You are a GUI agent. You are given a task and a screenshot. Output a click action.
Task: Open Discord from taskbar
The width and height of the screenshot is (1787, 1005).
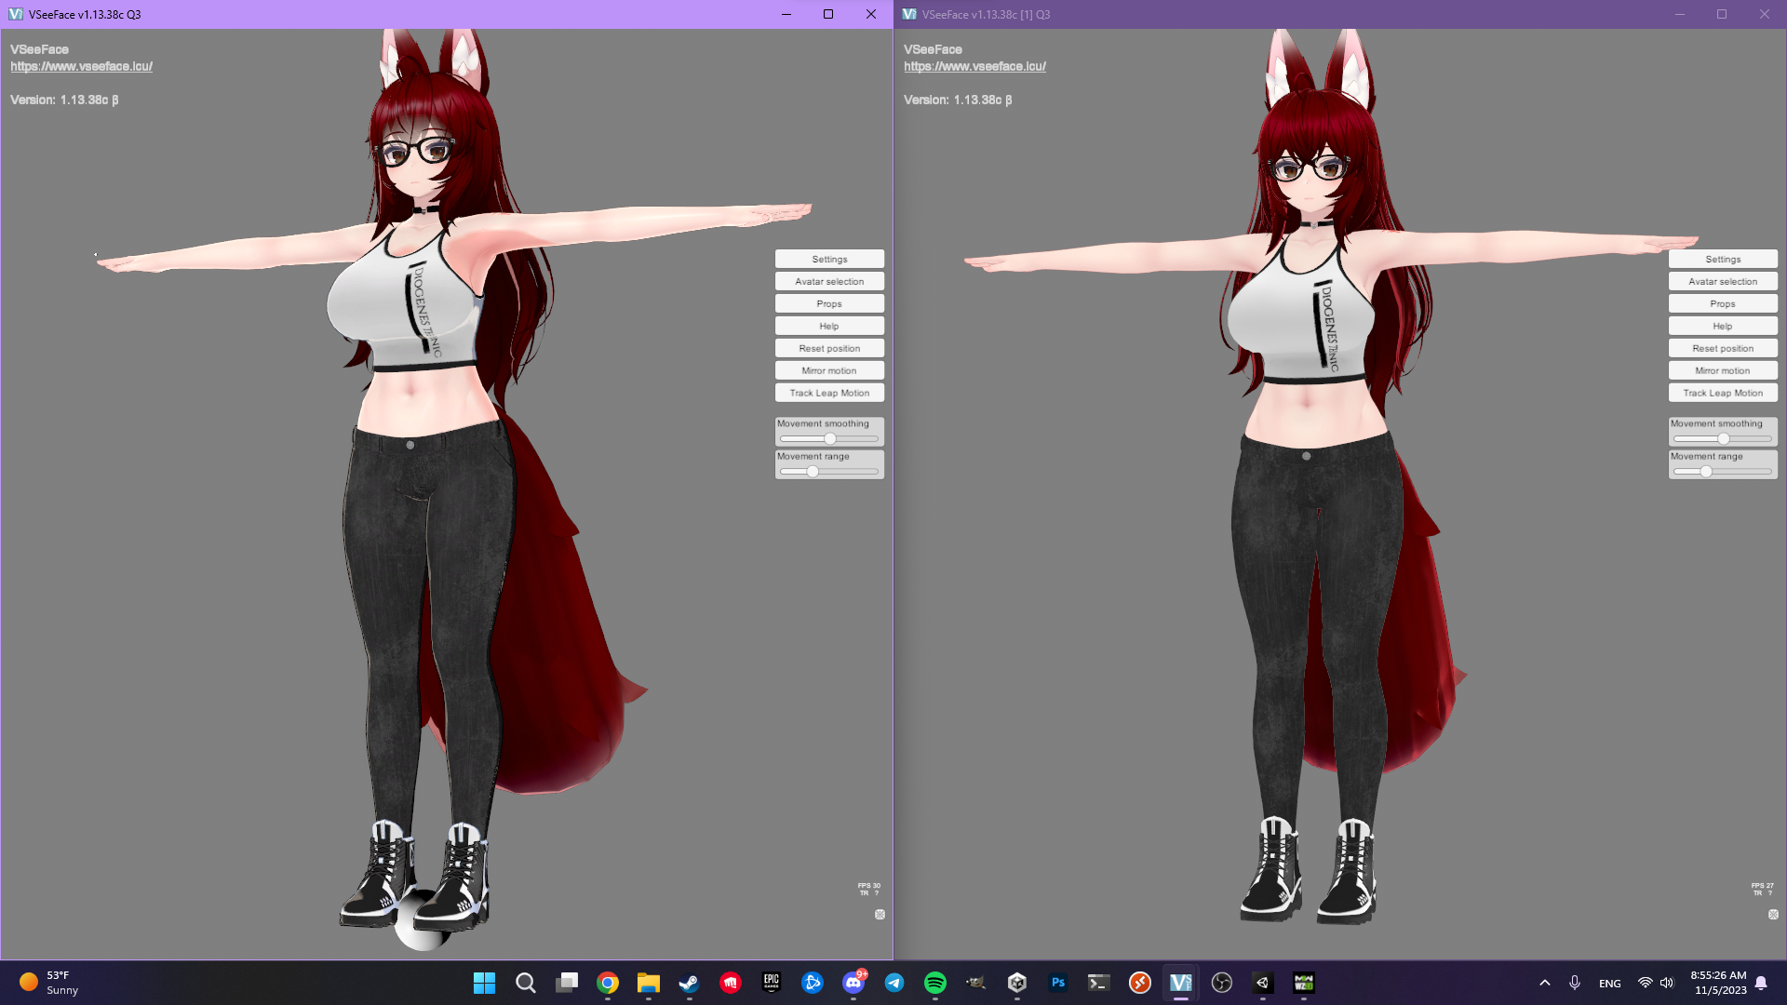(853, 983)
